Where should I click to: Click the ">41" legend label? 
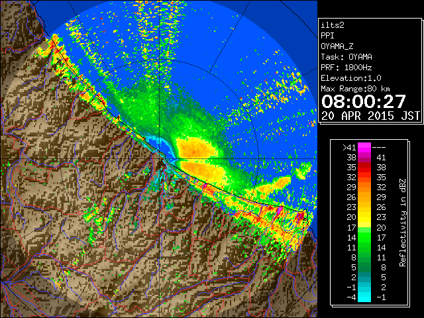coord(349,147)
